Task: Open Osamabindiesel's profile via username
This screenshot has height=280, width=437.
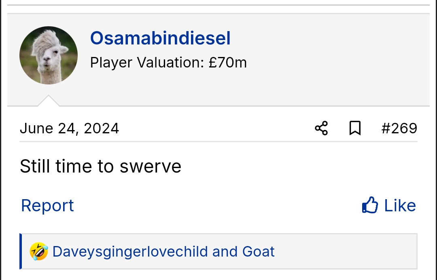Action: [160, 38]
